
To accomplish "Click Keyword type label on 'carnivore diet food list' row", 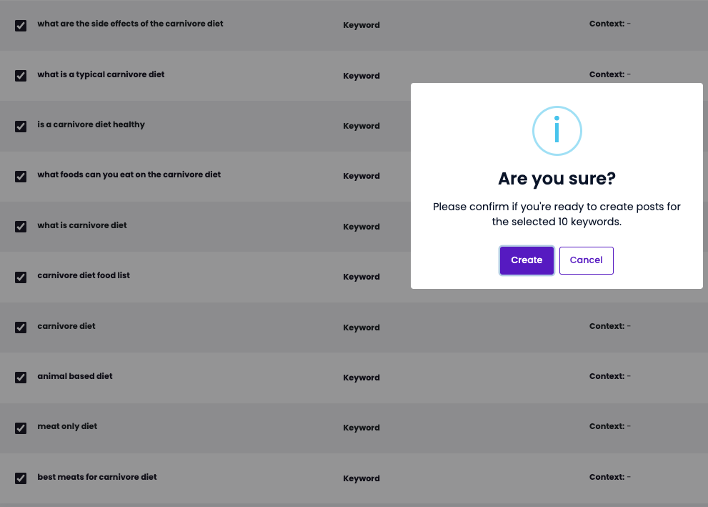I will click(361, 277).
